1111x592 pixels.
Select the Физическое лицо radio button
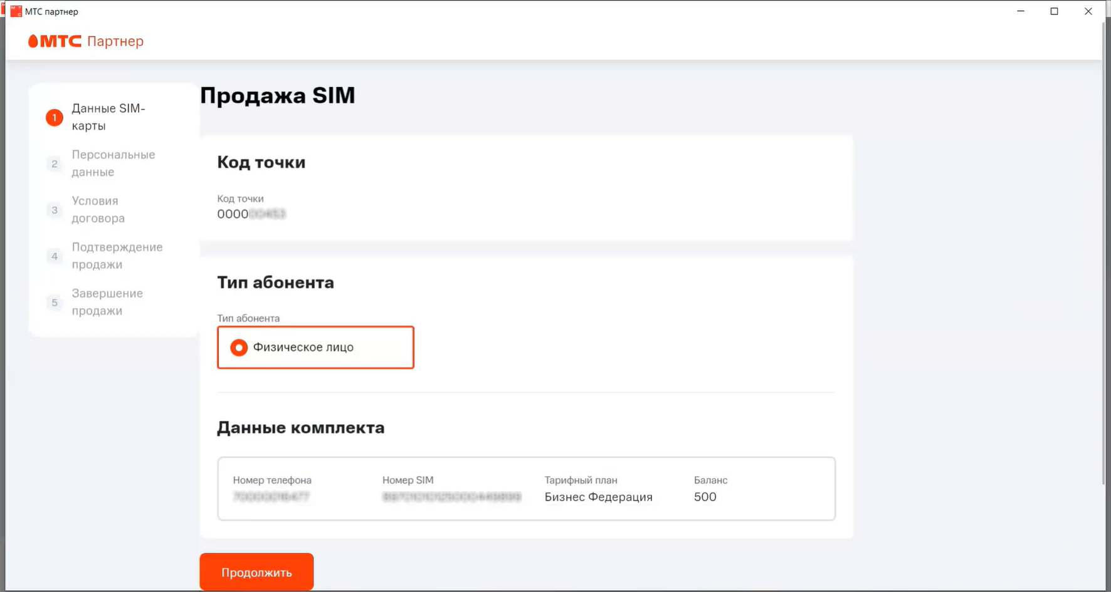click(239, 348)
